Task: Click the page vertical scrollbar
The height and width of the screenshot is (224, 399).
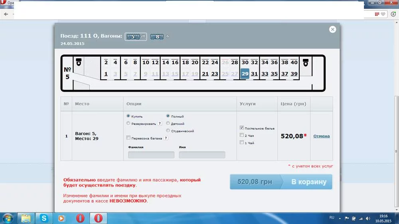Action: 396,152
